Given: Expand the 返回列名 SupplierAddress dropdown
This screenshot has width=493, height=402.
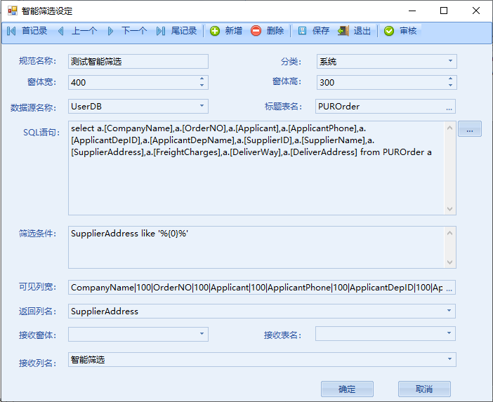Looking at the screenshot, I should [449, 311].
